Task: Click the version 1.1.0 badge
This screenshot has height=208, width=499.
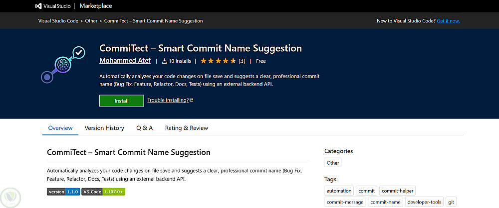Action: (x=63, y=192)
